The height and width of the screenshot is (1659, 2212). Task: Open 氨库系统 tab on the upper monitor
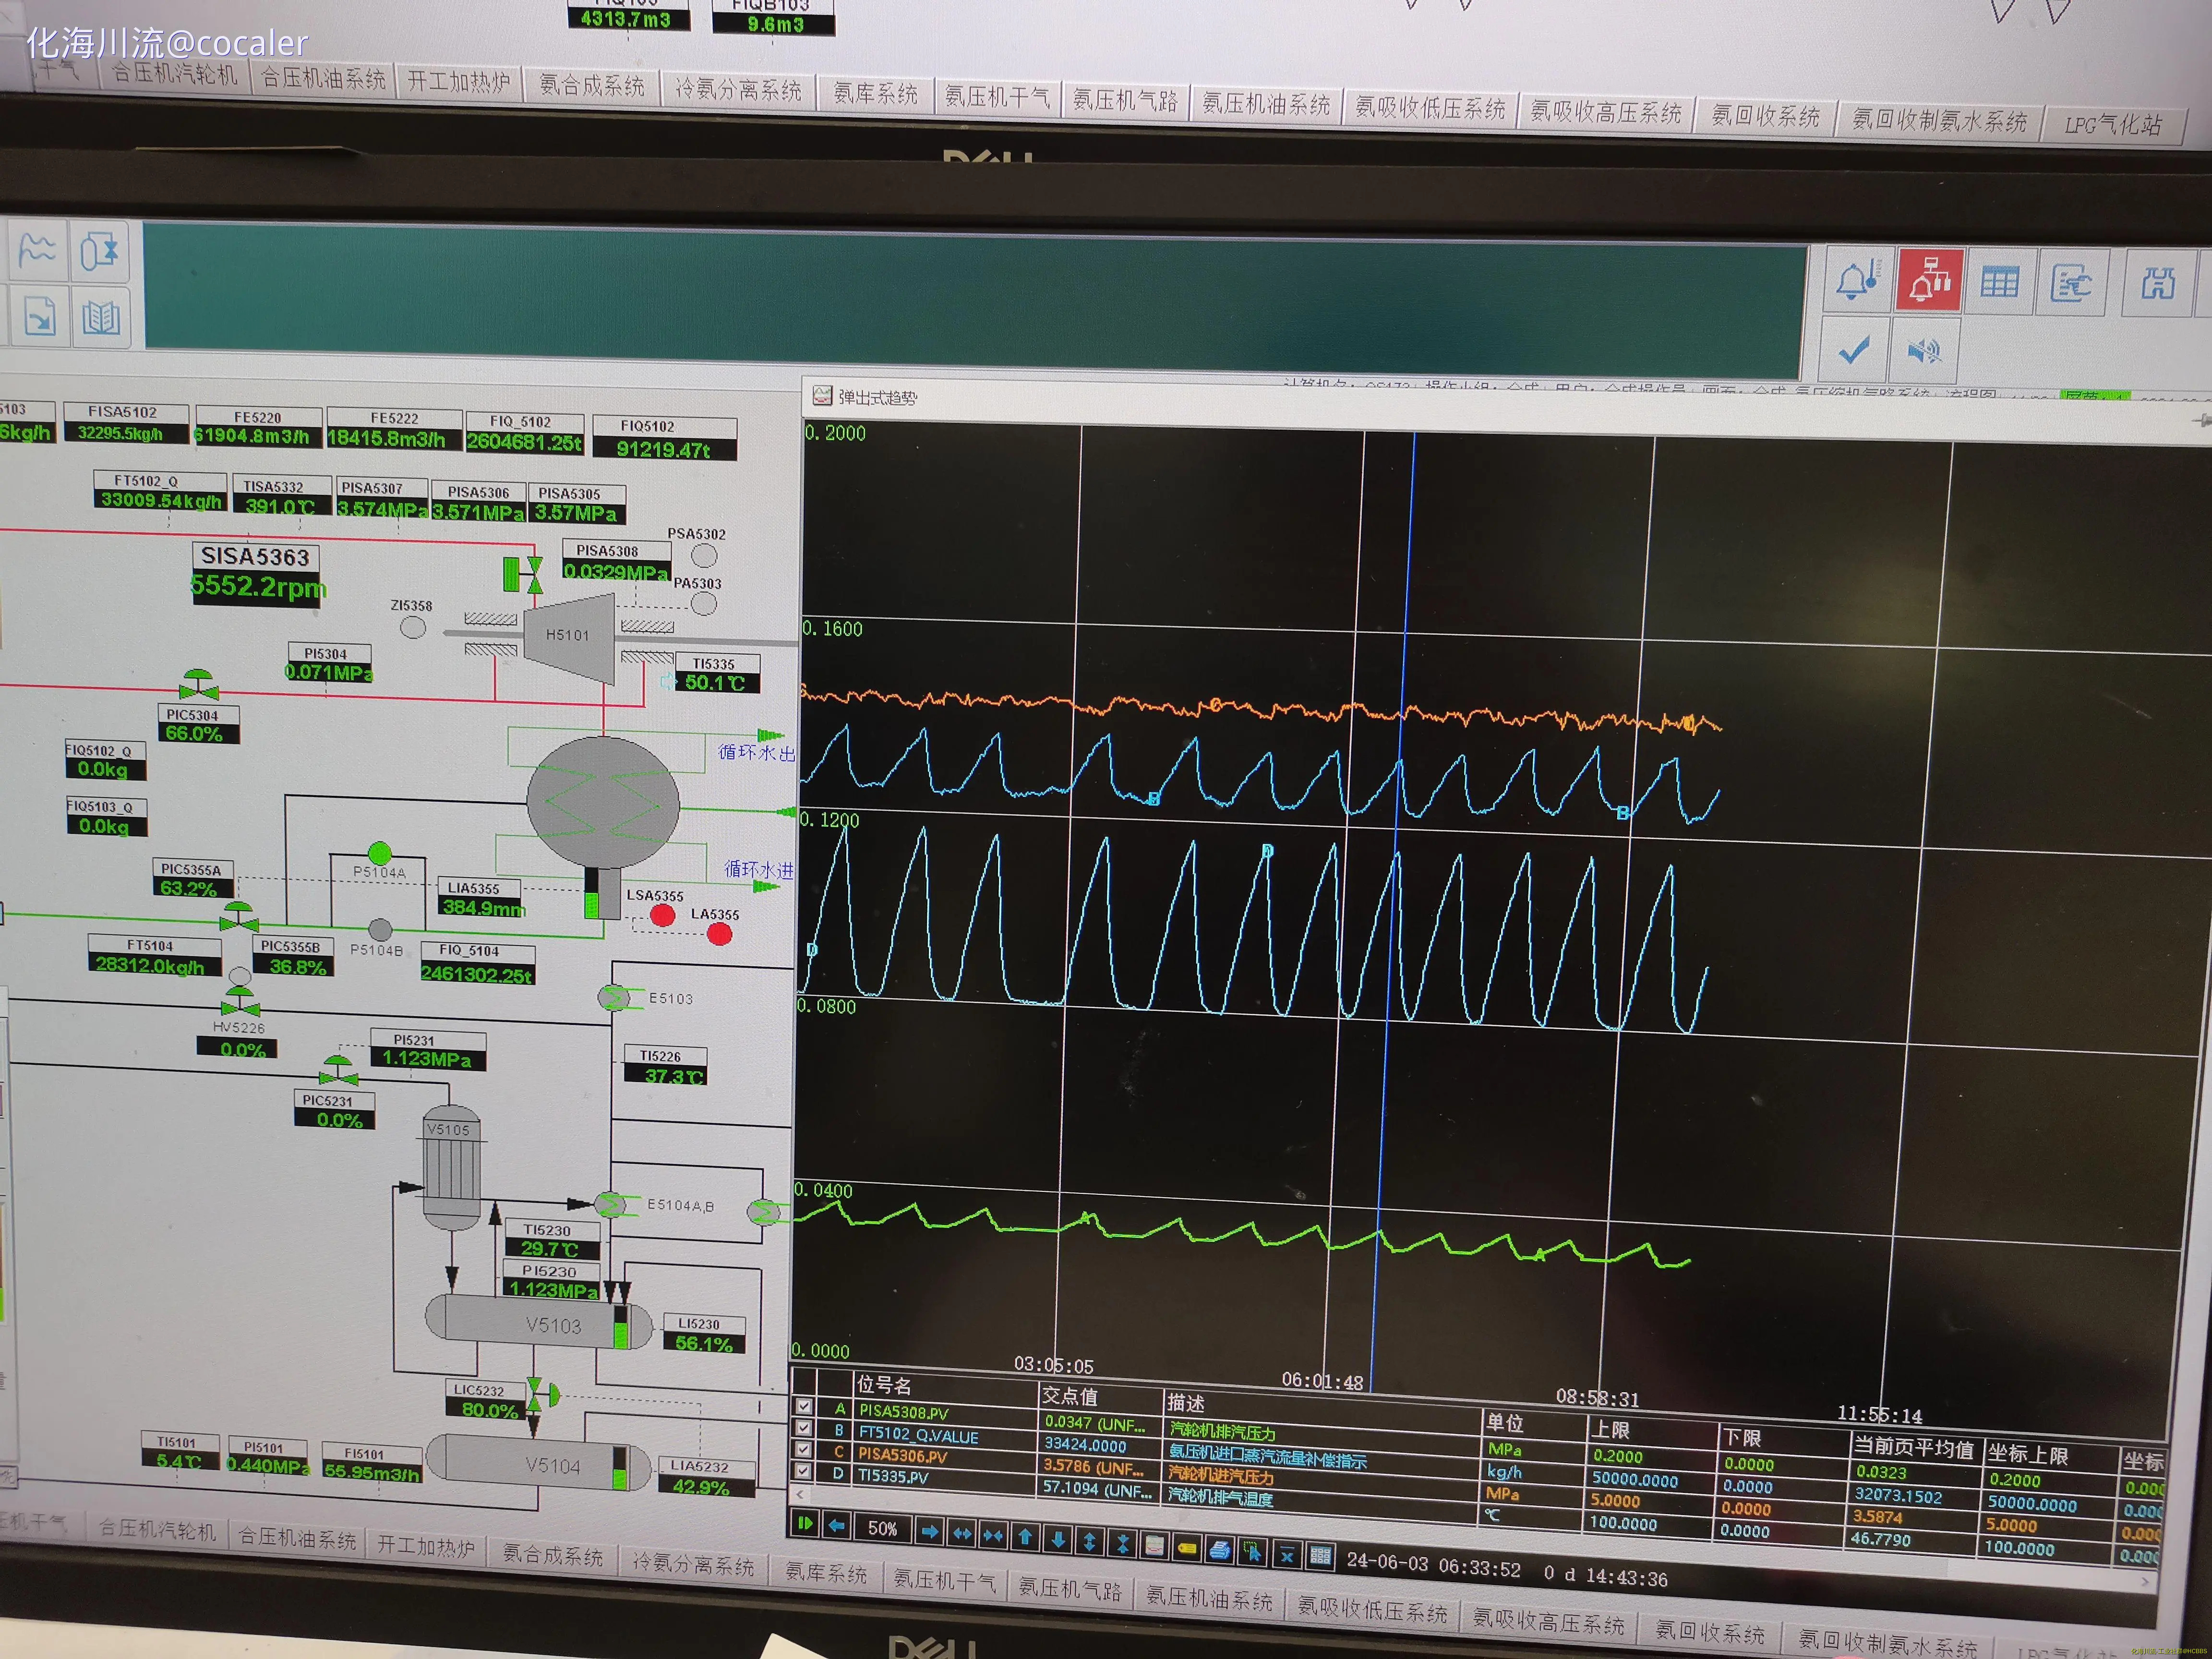point(875,93)
